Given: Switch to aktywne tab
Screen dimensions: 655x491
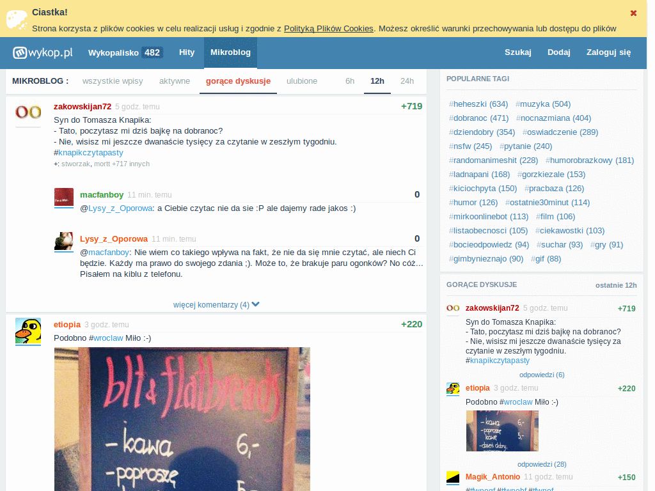Looking at the screenshot, I should [175, 81].
